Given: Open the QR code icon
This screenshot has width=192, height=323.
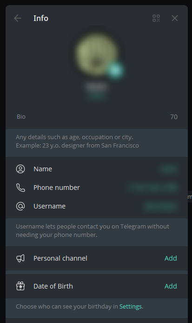Looking at the screenshot, I should click(x=156, y=18).
